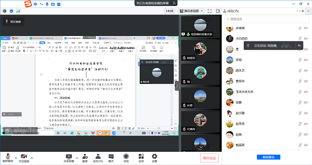Open meeting info circle icon at top left
The height and width of the screenshot is (165, 312).
(5, 11)
